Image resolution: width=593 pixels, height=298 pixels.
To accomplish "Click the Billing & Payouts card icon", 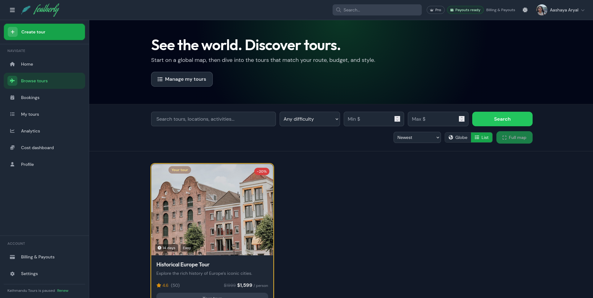I will 12,257.
